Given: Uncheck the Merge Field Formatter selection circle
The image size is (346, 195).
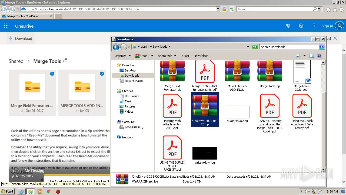Looking at the screenshot, I should [x=52, y=74].
